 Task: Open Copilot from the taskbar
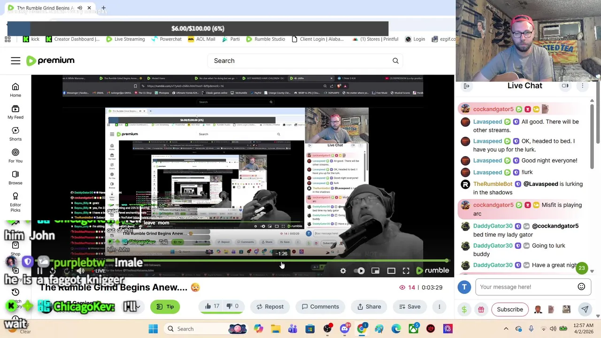pos(258,329)
